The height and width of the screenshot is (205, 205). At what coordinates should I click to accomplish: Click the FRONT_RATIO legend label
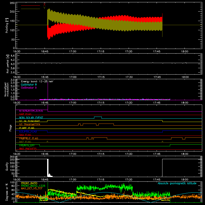coord(29,183)
